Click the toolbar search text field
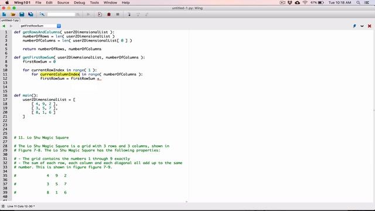375x211 pixels. point(61,15)
